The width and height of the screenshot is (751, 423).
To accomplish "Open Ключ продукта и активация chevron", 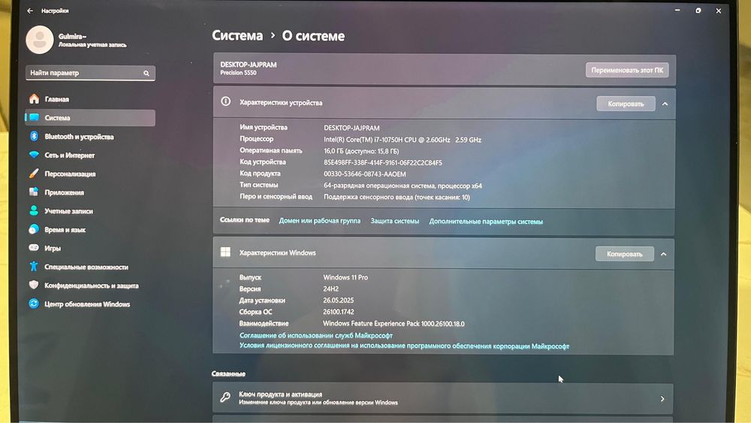I will point(662,398).
